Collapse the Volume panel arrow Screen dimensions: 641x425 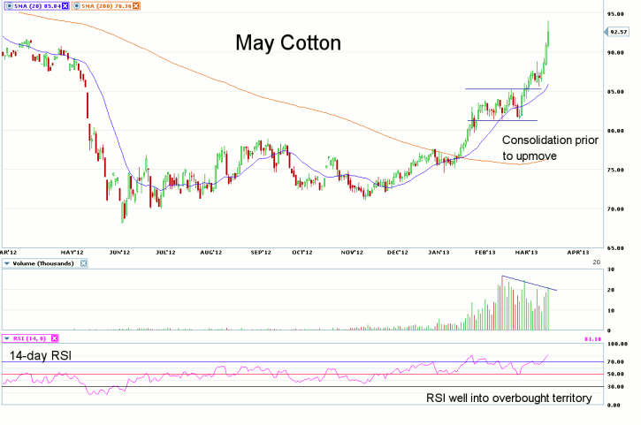tap(6, 263)
